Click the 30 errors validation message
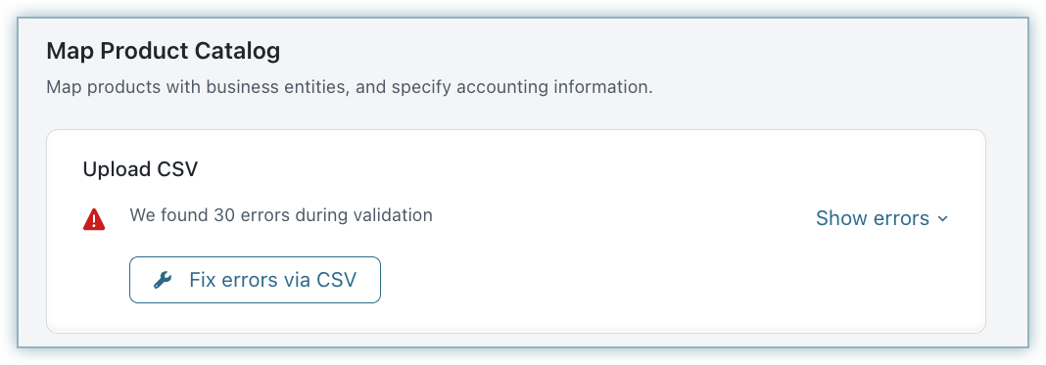Screen dimensions: 1046x365 [x=281, y=215]
